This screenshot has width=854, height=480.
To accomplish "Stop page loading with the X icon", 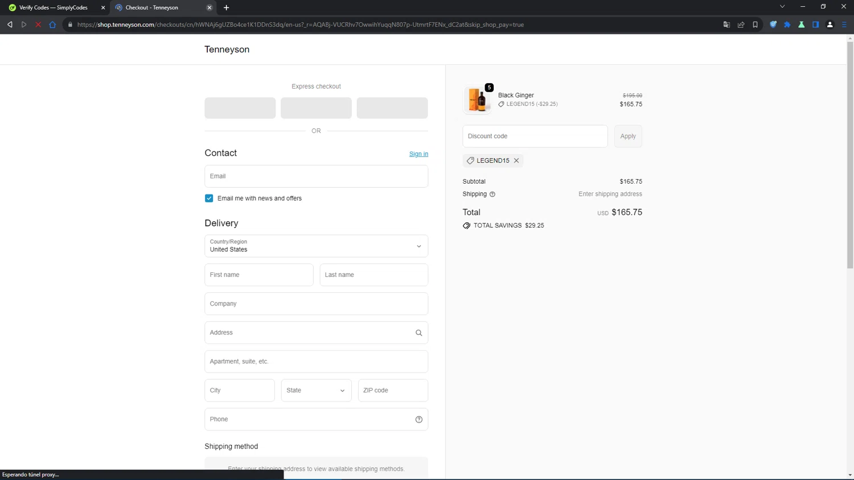I will click(x=38, y=24).
